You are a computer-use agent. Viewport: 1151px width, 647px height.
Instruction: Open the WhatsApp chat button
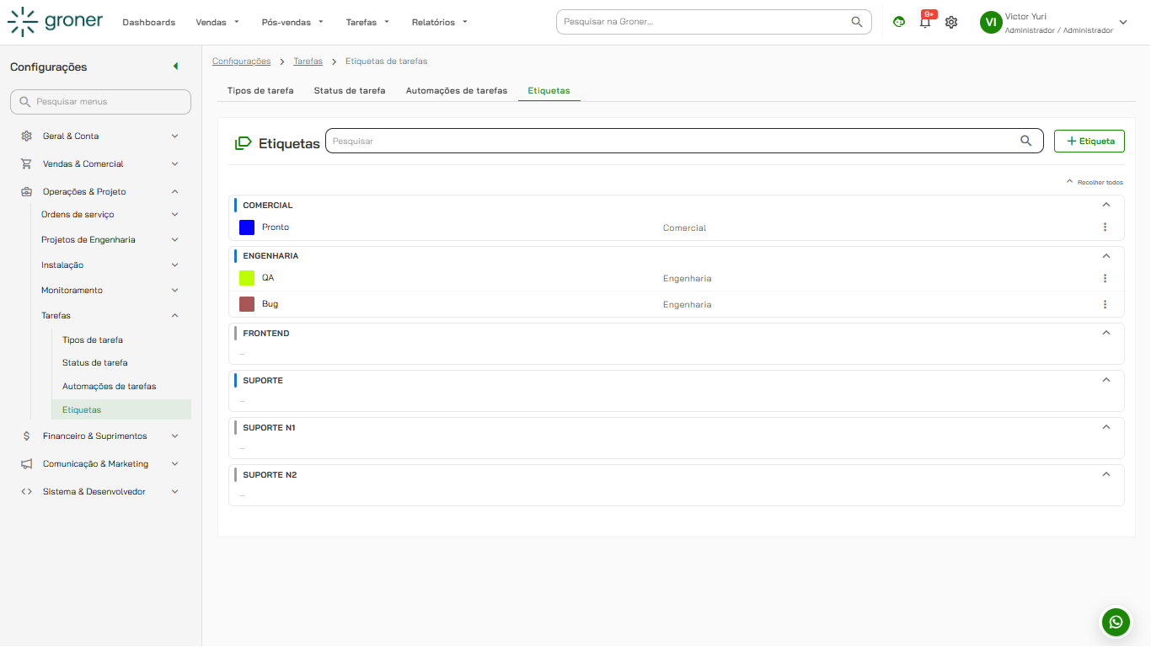[x=1116, y=622]
